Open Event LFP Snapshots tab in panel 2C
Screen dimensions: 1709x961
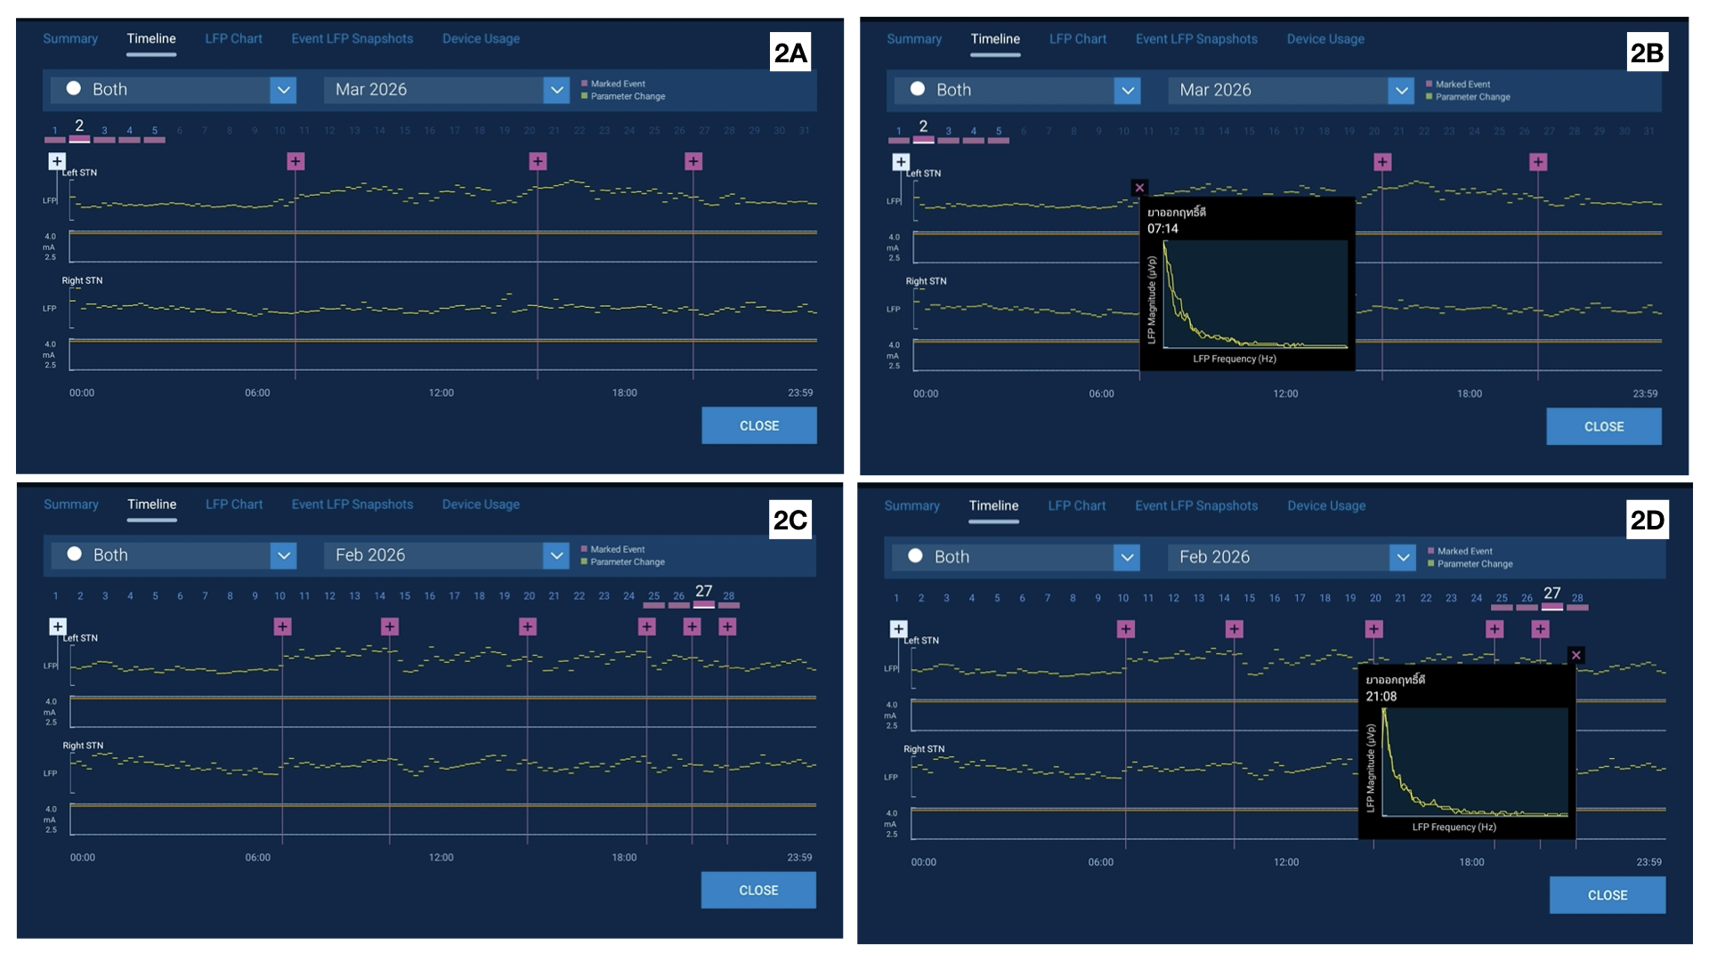click(x=352, y=504)
